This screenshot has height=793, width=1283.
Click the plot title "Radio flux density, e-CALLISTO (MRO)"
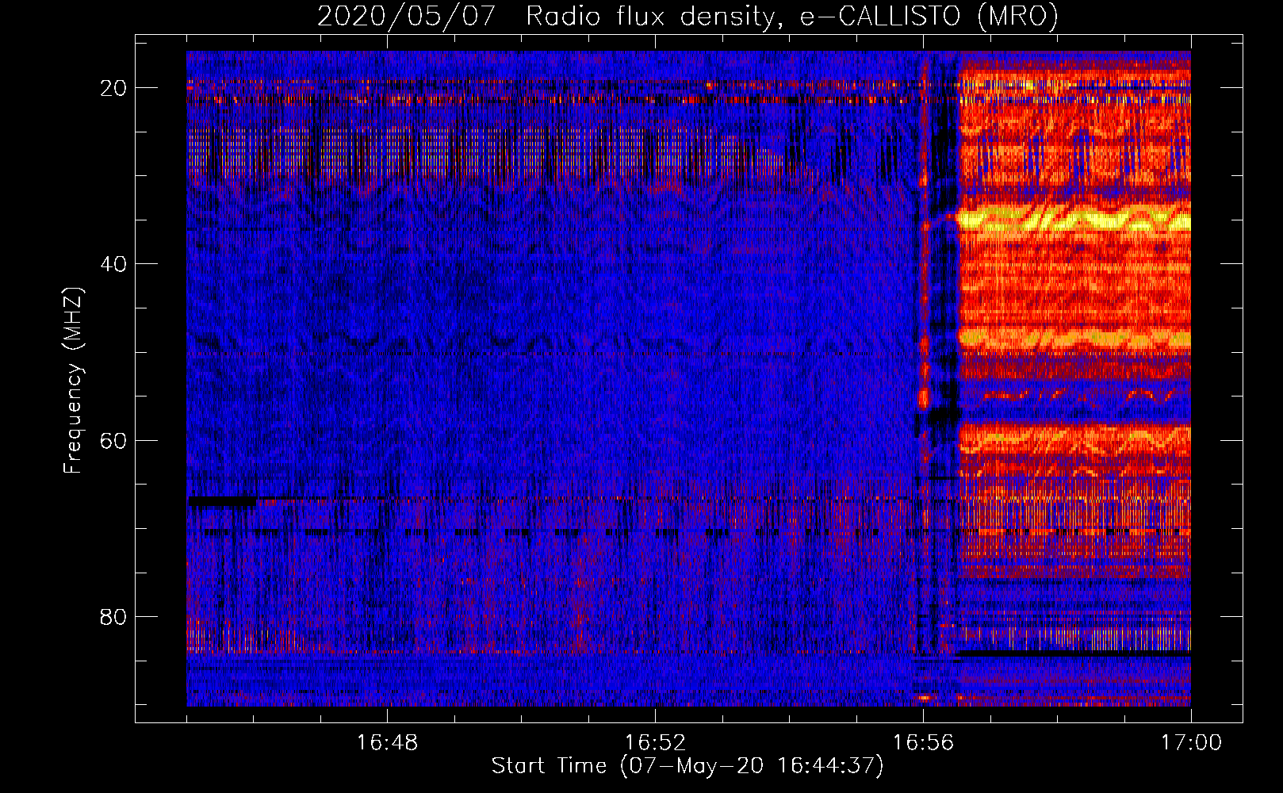pyautogui.click(x=792, y=16)
